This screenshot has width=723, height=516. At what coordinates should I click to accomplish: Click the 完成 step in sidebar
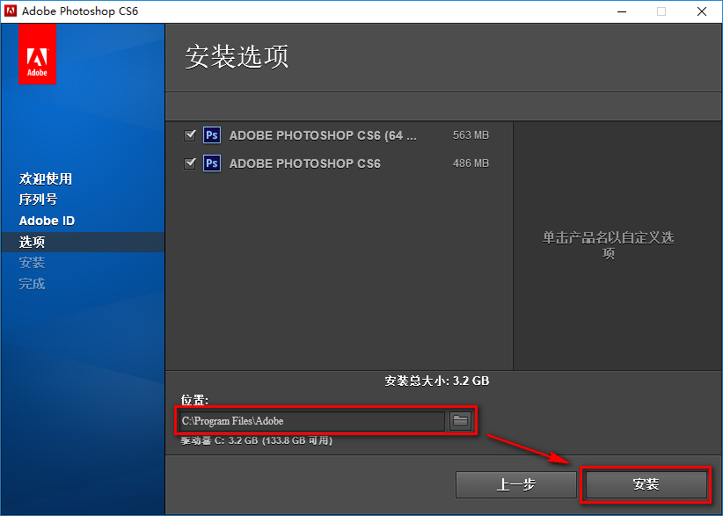pyautogui.click(x=32, y=283)
